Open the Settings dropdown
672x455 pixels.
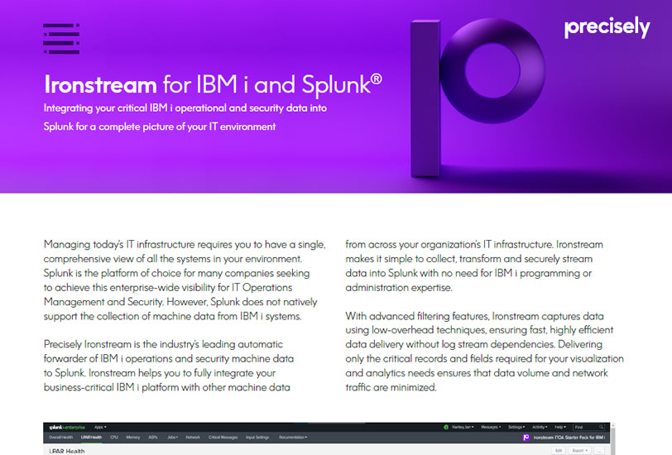(516, 427)
